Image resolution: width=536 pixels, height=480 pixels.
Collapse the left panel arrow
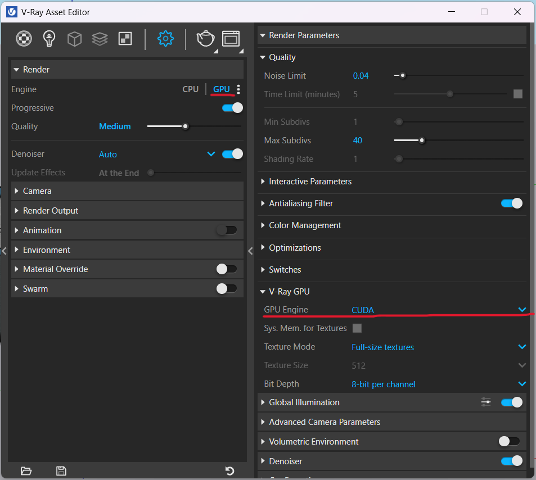point(4,251)
